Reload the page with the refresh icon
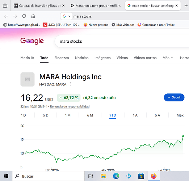189x181 pixels. [24, 16]
